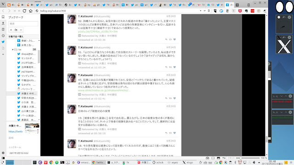Remove selected bookmark with minus button
294x165 pixels.
point(21,30)
